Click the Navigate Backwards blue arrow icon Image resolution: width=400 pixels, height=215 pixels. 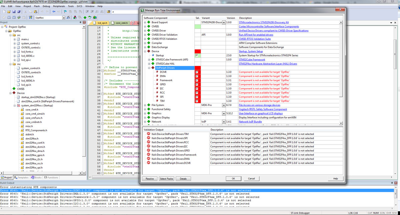click(x=54, y=12)
